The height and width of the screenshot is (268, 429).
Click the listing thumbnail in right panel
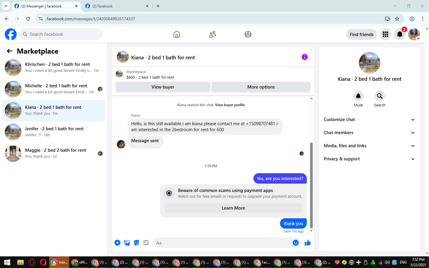click(370, 63)
